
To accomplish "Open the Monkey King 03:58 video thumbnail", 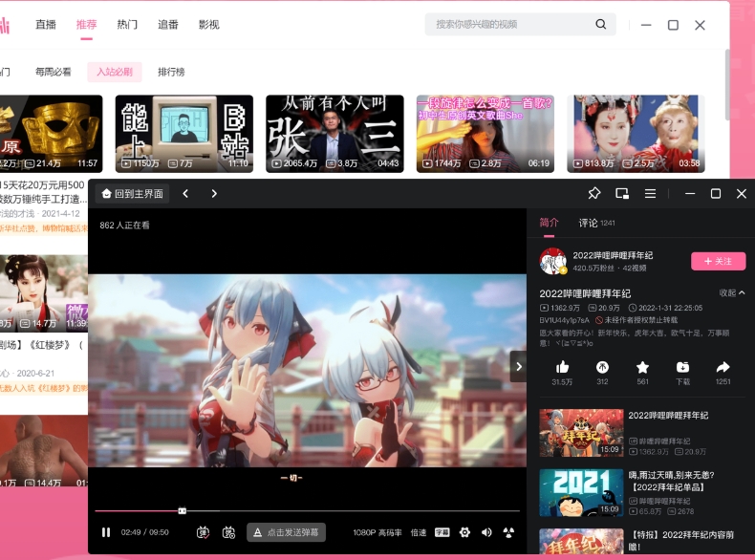I will [x=636, y=134].
